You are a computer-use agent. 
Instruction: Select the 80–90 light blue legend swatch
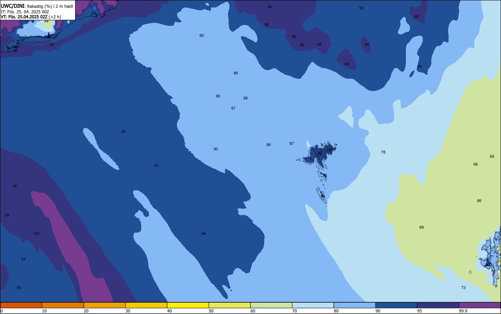[355, 305]
